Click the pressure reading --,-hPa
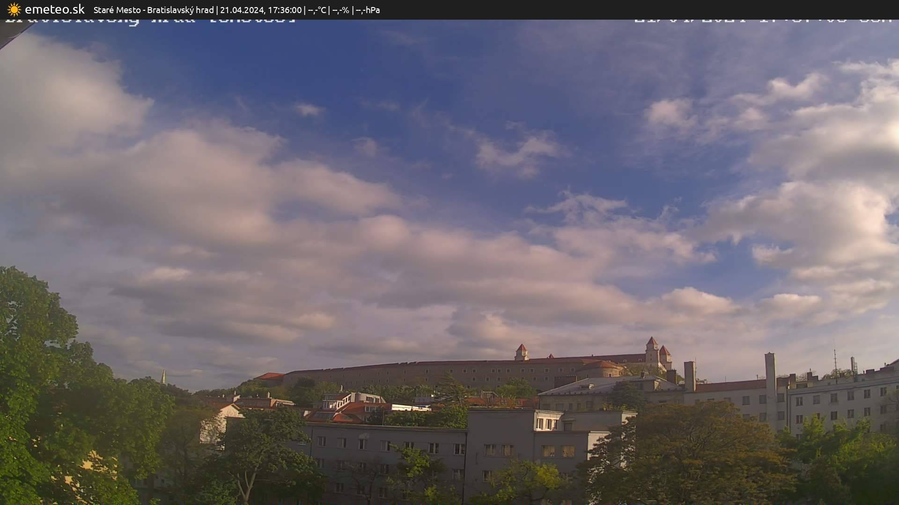Viewport: 899px width, 505px height. (x=368, y=9)
